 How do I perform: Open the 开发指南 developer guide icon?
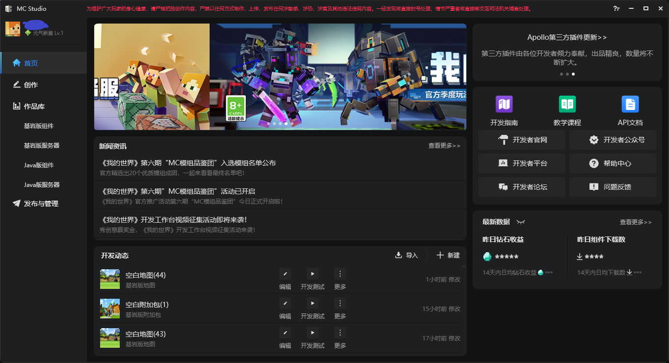tap(504, 104)
